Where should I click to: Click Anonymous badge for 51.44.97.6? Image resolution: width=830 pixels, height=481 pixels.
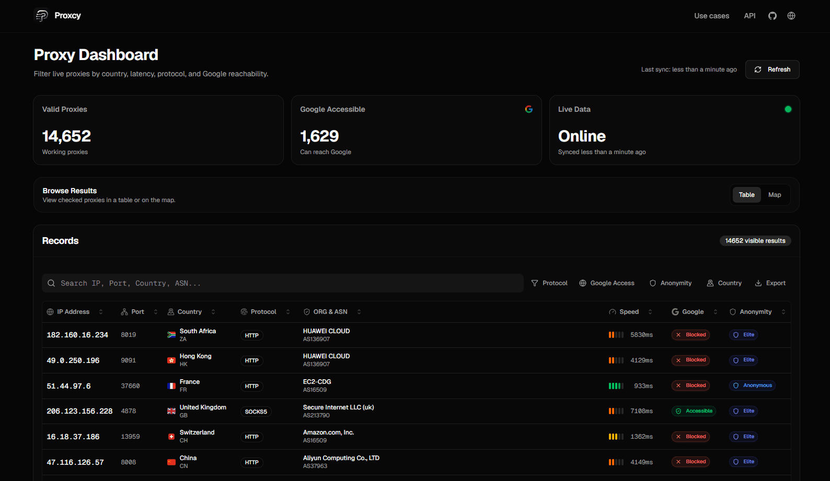click(x=752, y=385)
